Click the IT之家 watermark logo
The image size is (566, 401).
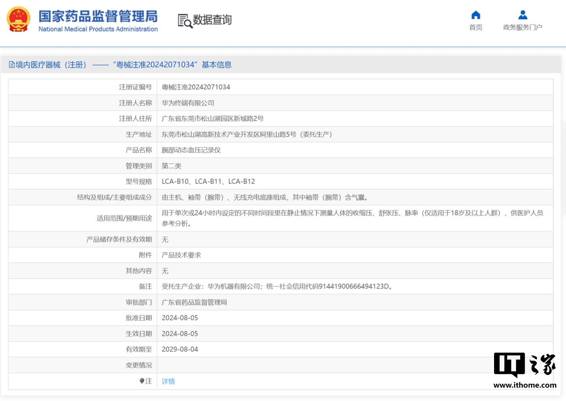pyautogui.click(x=525, y=365)
